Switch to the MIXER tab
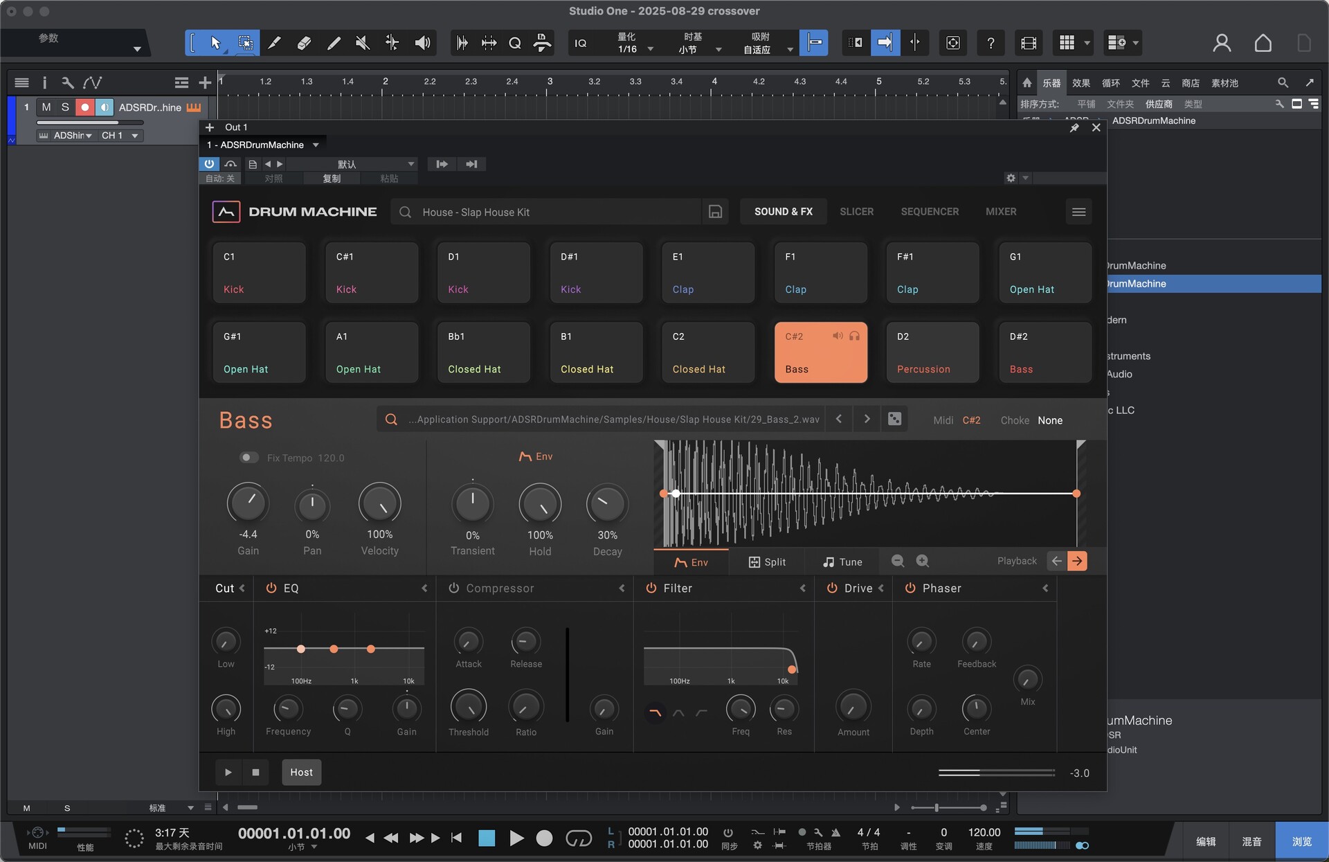The width and height of the screenshot is (1329, 862). tap(1001, 212)
